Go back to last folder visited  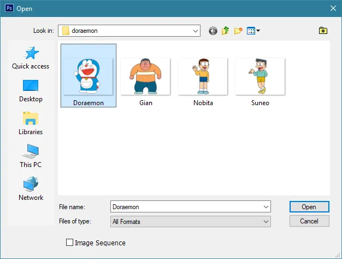[213, 31]
